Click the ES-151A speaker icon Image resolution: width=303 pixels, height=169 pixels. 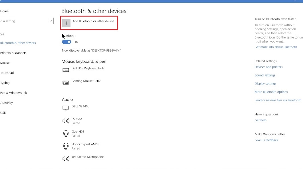[66, 120]
